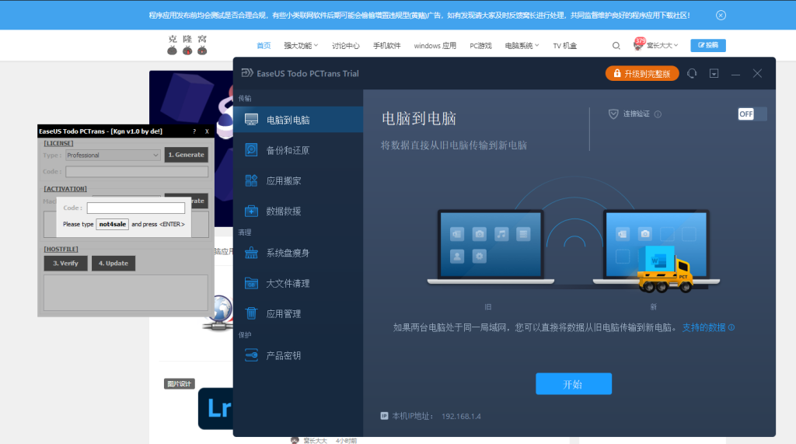Expand the 窝长大大 user dropdown
This screenshot has height=444, width=796.
[662, 46]
